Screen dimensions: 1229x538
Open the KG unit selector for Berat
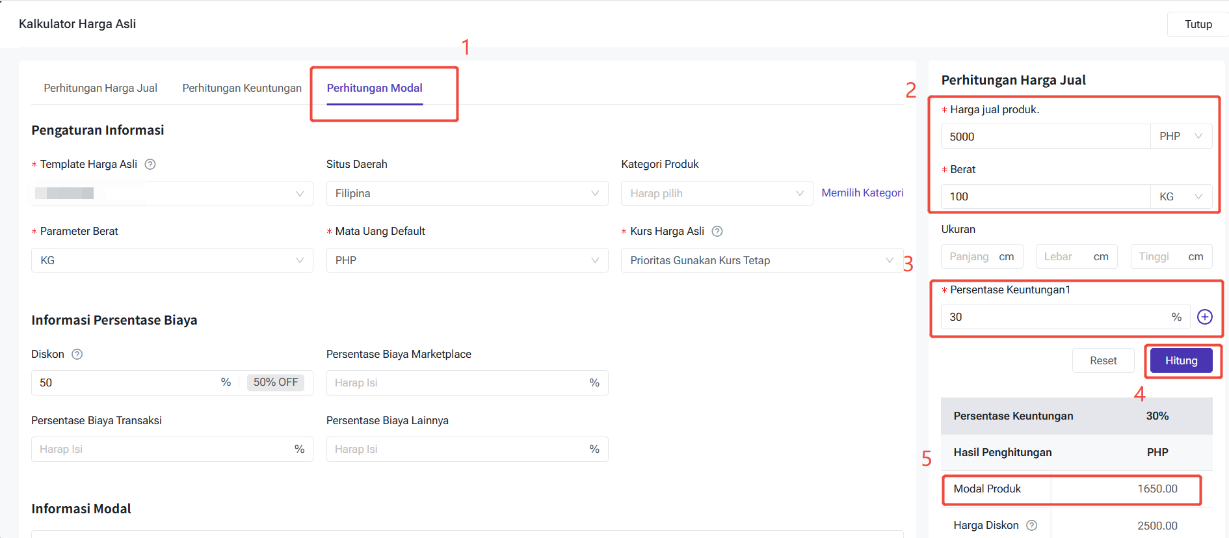click(x=1180, y=196)
